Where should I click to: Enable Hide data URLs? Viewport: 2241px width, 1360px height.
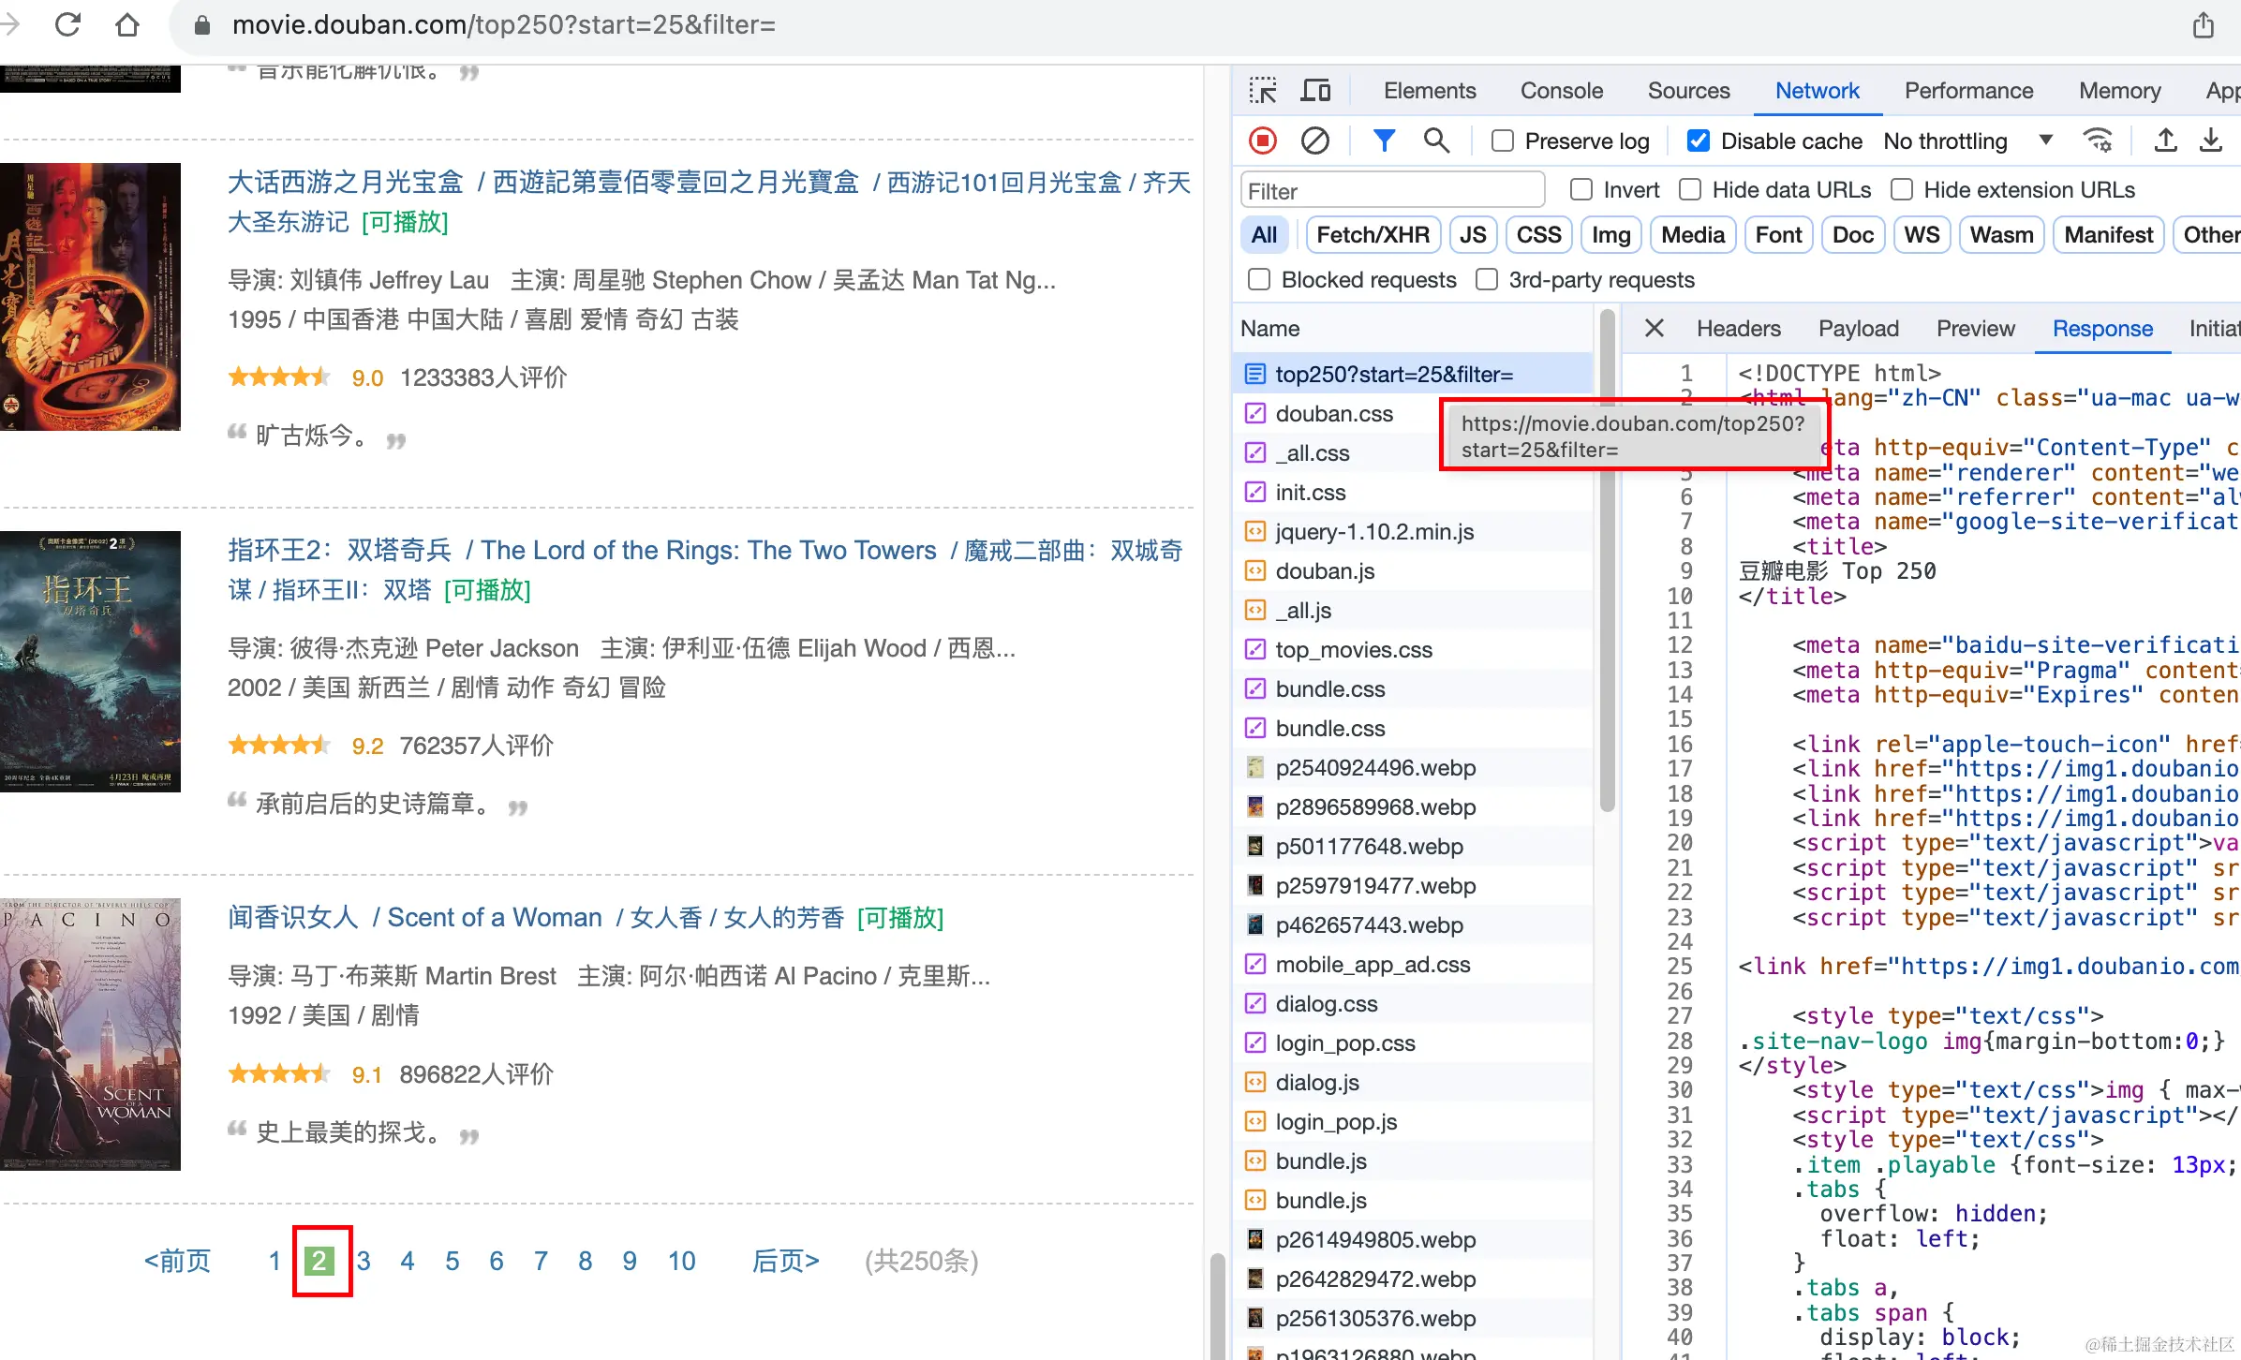click(x=1690, y=190)
